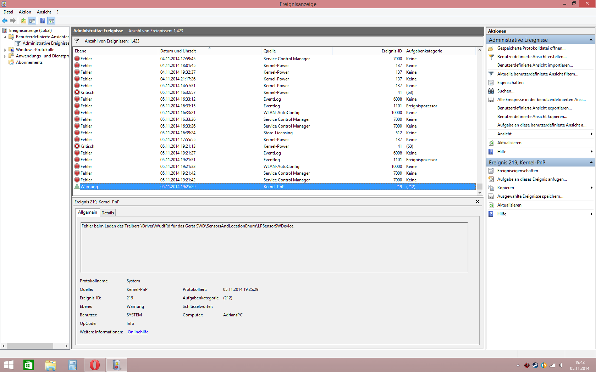
Task: Open File Explorer from taskbar
Action: pos(51,365)
